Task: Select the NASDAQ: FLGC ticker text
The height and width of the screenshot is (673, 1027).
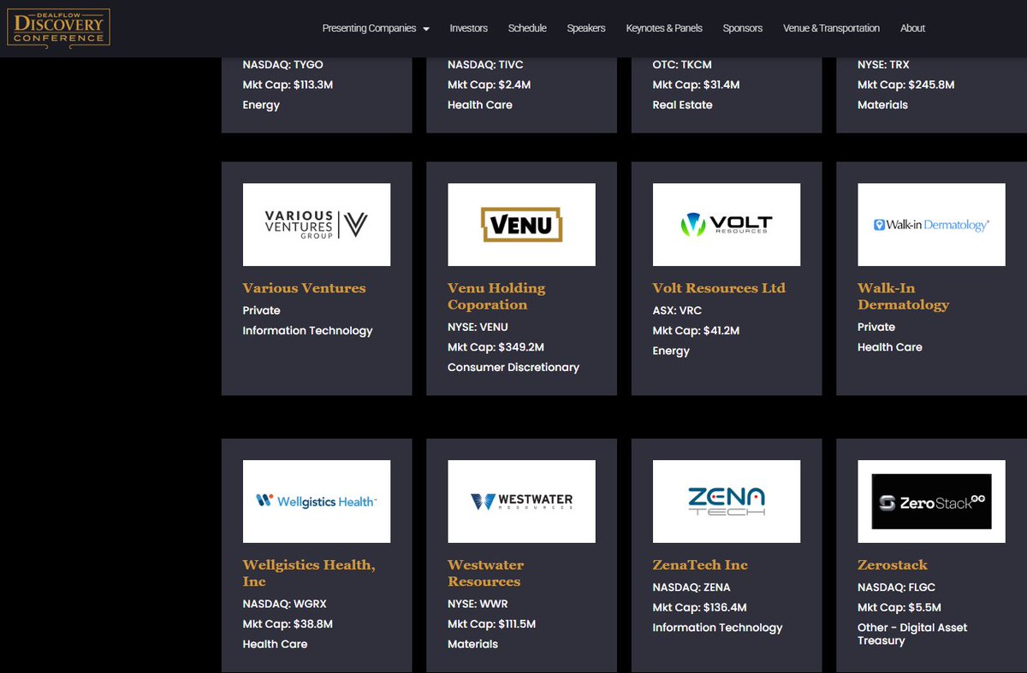Action: tap(897, 587)
